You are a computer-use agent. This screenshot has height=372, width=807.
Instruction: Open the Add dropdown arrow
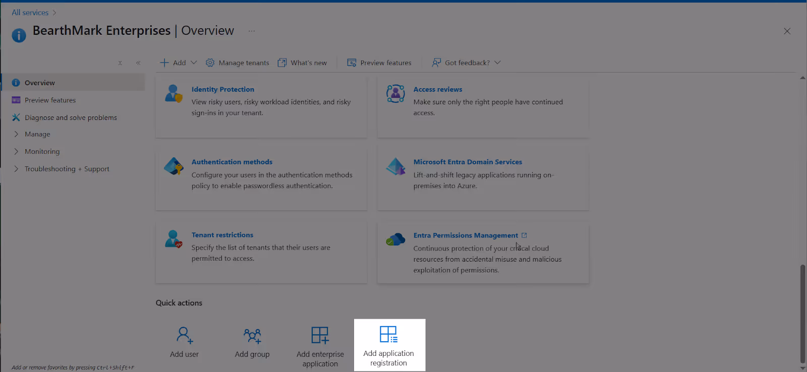tap(194, 63)
